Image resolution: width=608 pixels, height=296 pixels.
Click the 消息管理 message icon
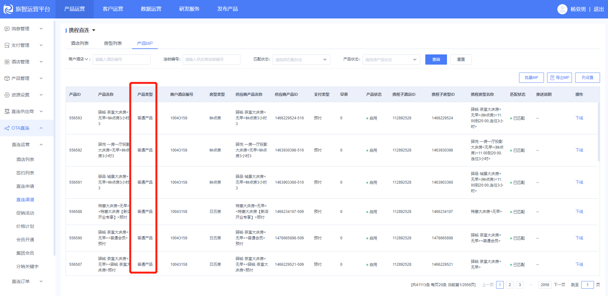(7, 29)
